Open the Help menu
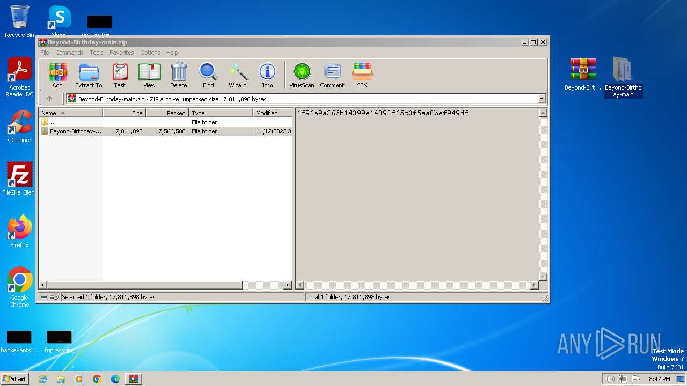This screenshot has height=386, width=687. tap(172, 53)
